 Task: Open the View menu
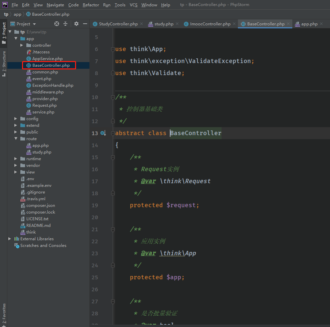coord(38,5)
